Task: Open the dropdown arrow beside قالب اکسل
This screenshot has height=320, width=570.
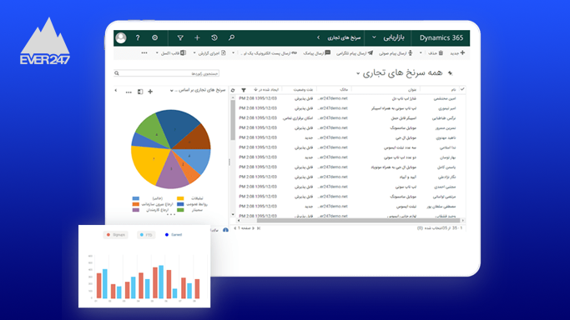Action: pyautogui.click(x=157, y=53)
